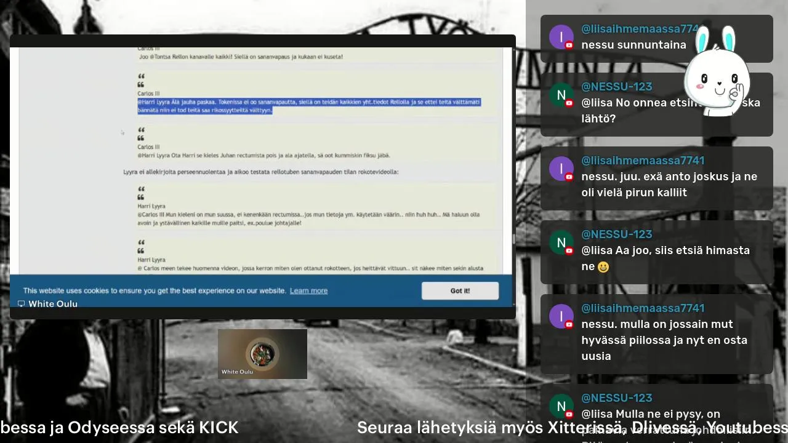Click username above 'mulla on jossain' message
Screen dimensions: 788x443
point(643,308)
